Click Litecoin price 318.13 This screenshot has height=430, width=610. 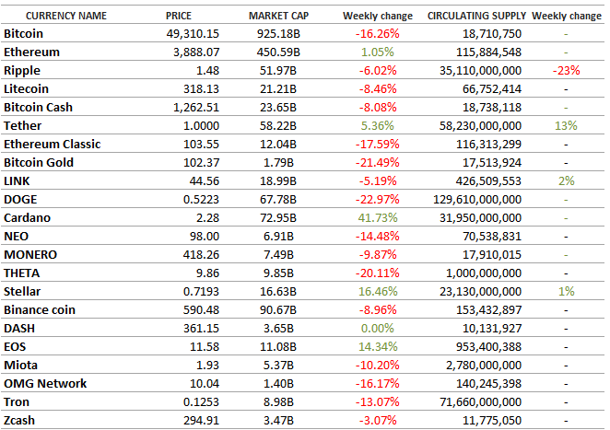click(201, 89)
